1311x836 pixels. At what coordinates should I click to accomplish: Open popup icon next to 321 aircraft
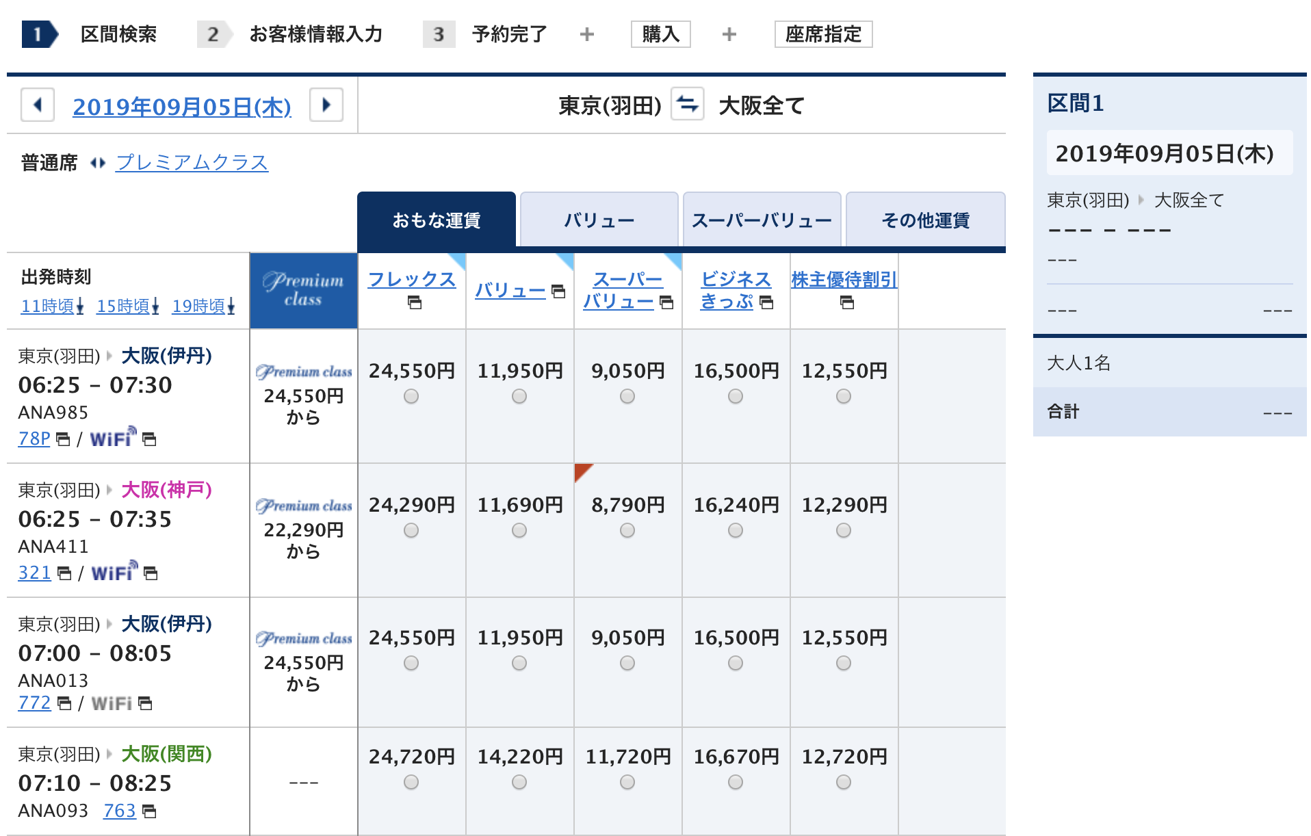click(64, 573)
